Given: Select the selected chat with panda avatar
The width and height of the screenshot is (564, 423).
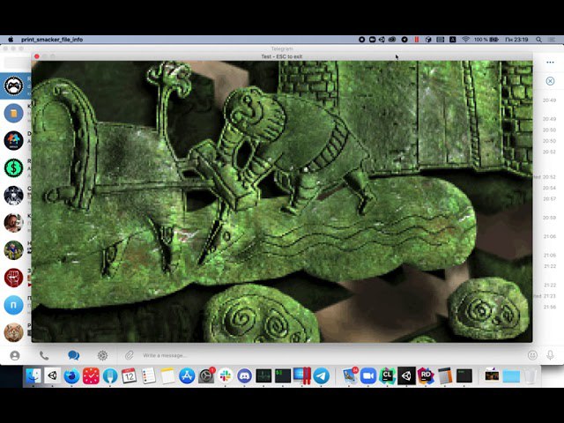Looking at the screenshot, I should (14, 86).
